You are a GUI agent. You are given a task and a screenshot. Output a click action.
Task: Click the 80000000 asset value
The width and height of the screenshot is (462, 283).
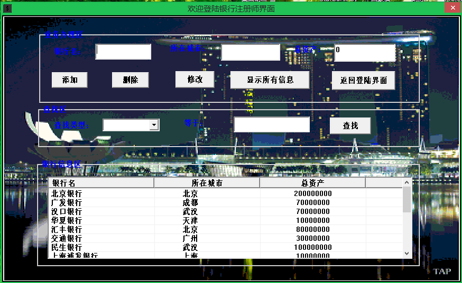[312, 230]
